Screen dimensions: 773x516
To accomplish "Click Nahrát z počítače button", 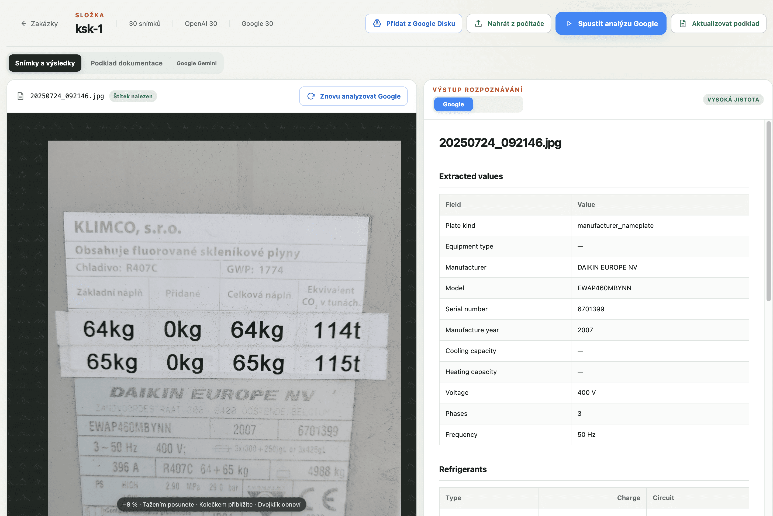I will 509,23.
